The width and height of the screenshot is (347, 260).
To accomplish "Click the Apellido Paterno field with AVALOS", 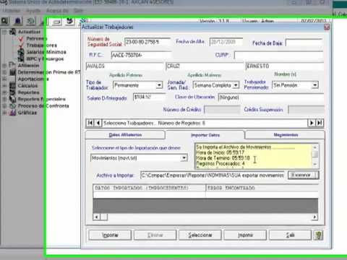I will click(x=125, y=66).
